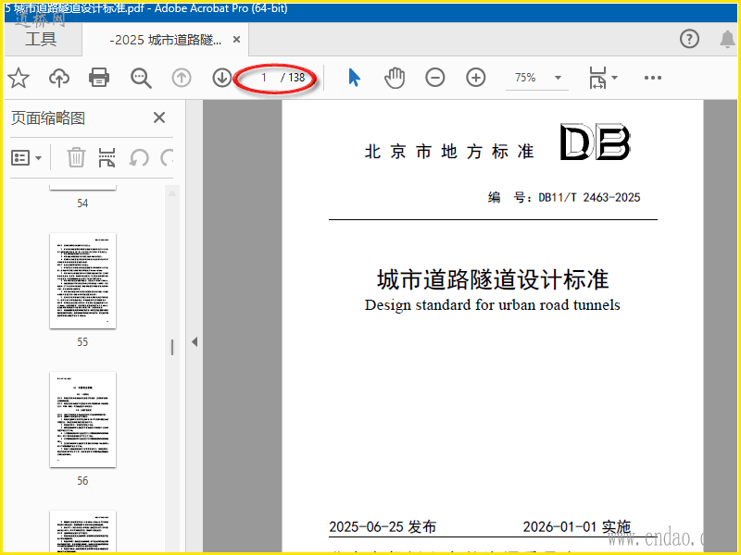Click the 2026-01-01 实施 date text
The height and width of the screenshot is (555, 741).
[x=576, y=526]
